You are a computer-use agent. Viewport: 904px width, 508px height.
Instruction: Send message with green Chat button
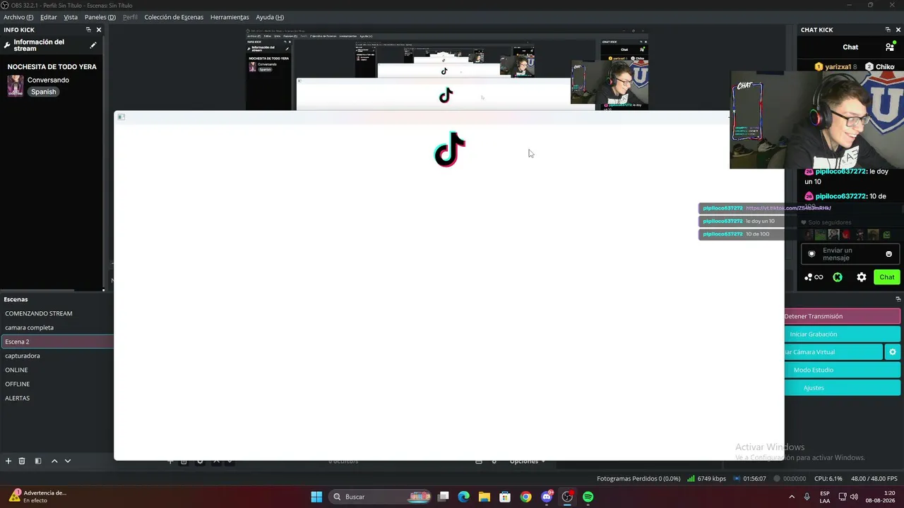click(887, 277)
